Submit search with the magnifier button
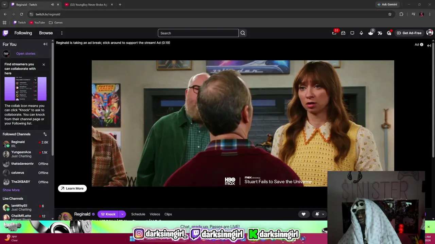 click(x=243, y=33)
